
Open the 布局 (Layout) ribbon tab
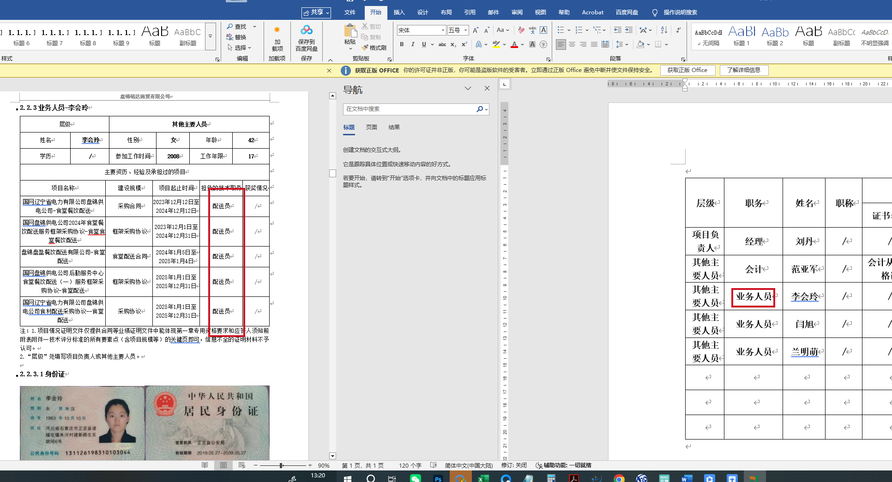tap(446, 12)
